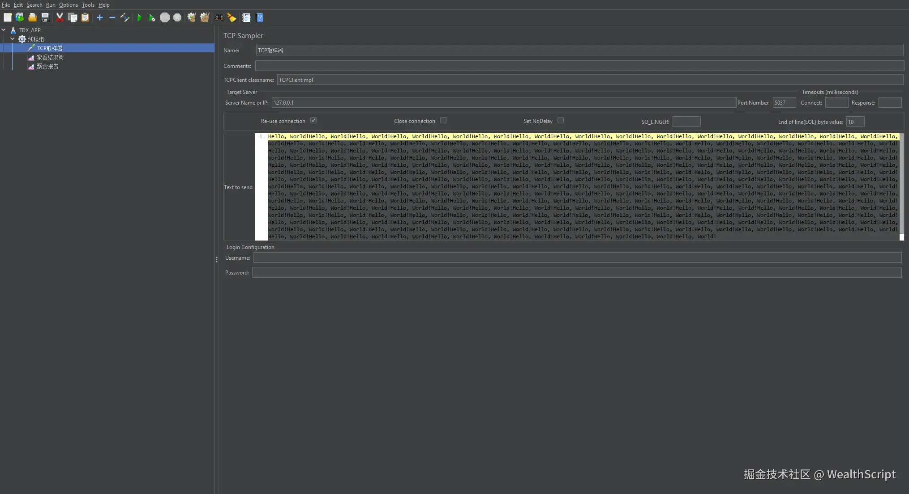Select 聚合报告 aggregate report node
The width and height of the screenshot is (909, 494).
(x=47, y=66)
